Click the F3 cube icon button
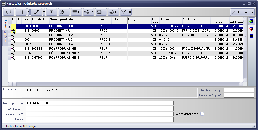The height and width of the screenshot is (130, 258). point(64,12)
